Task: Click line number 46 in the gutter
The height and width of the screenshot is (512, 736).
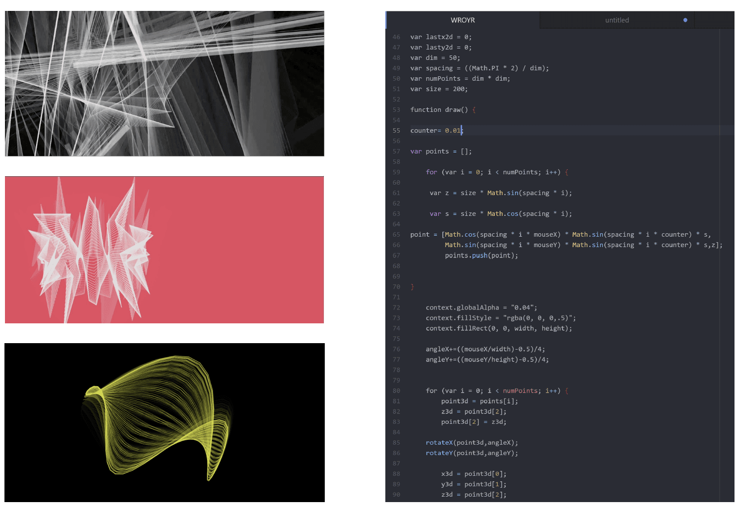Action: click(396, 37)
